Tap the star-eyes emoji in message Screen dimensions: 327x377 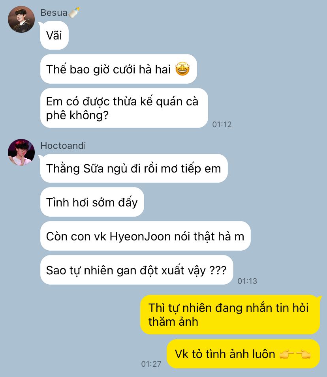coord(182,69)
